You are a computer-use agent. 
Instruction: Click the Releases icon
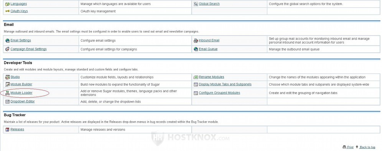7,130
